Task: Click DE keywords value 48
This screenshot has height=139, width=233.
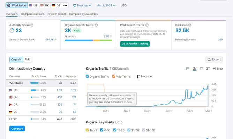Action: coord(75,112)
